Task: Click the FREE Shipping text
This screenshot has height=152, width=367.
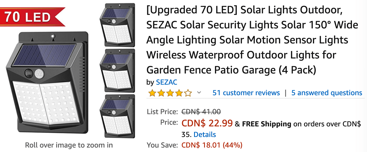Action: (x=266, y=124)
